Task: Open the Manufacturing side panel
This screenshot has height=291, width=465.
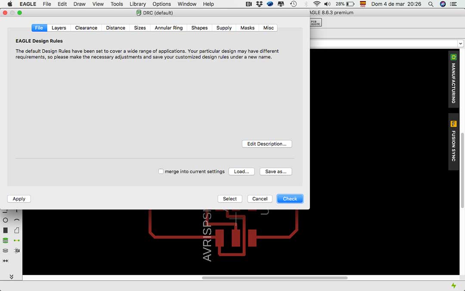Action: 453,79
